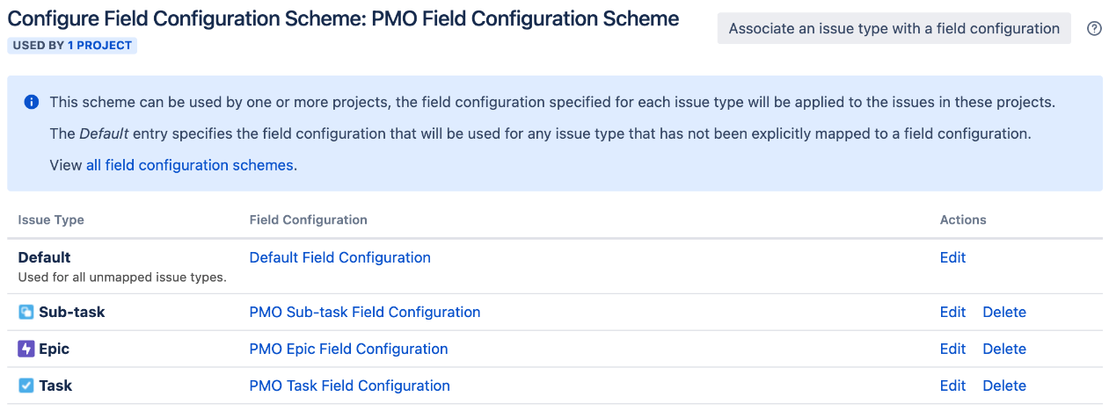Delete the Epic mapping
This screenshot has height=418, width=1109.
(x=1004, y=349)
